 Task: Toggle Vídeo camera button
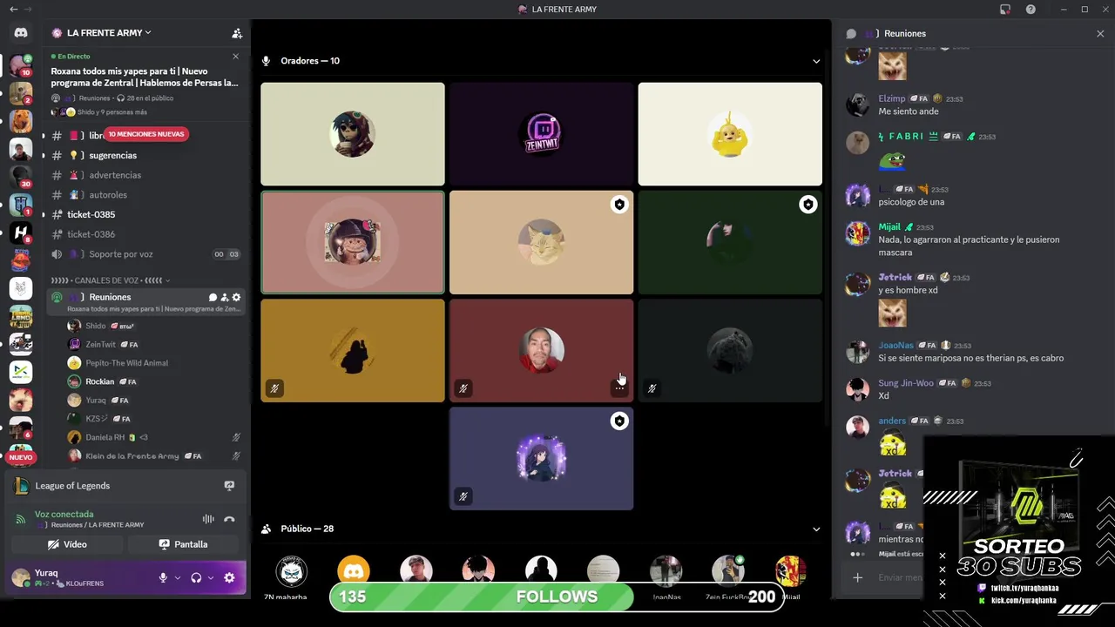[67, 544]
